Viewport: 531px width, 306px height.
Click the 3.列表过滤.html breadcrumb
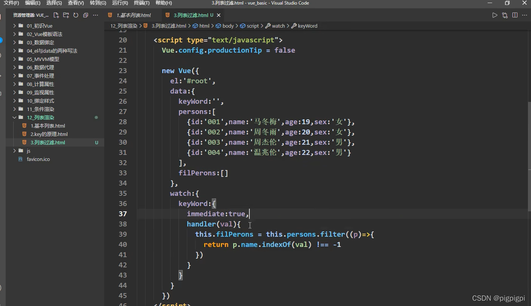point(169,26)
